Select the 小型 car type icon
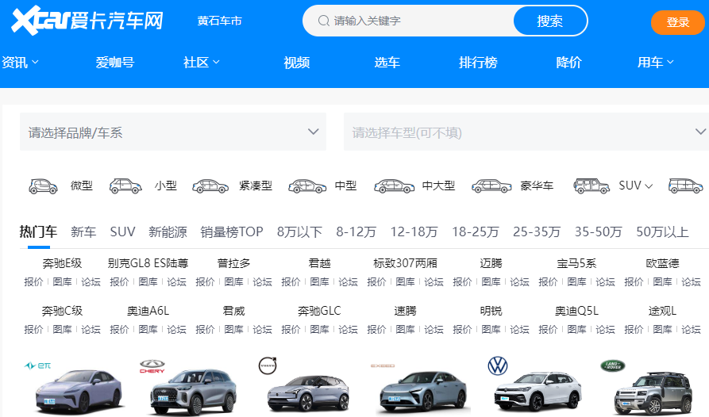The image size is (709, 417). (125, 186)
